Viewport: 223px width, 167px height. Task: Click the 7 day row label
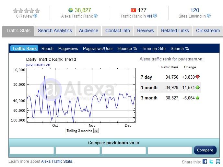[x=147, y=77]
